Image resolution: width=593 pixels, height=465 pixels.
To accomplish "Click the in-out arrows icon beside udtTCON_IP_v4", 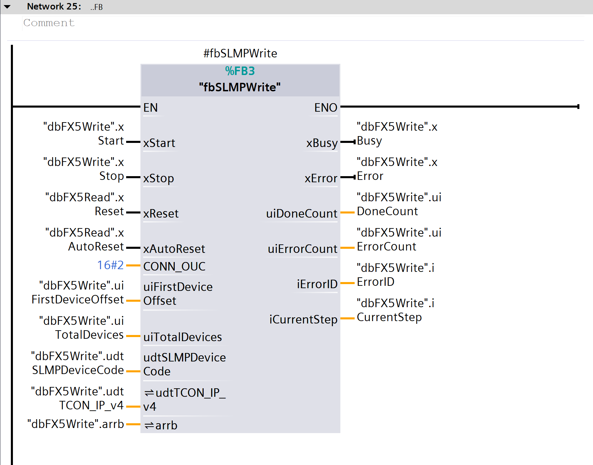I will point(149,393).
